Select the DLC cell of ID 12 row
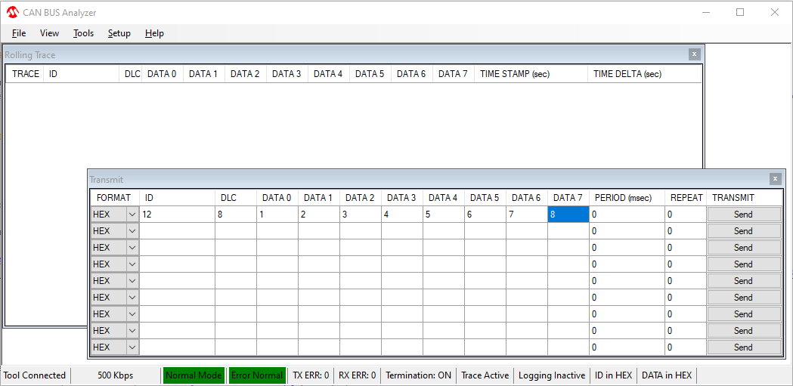The height and width of the screenshot is (386, 793). coord(236,215)
